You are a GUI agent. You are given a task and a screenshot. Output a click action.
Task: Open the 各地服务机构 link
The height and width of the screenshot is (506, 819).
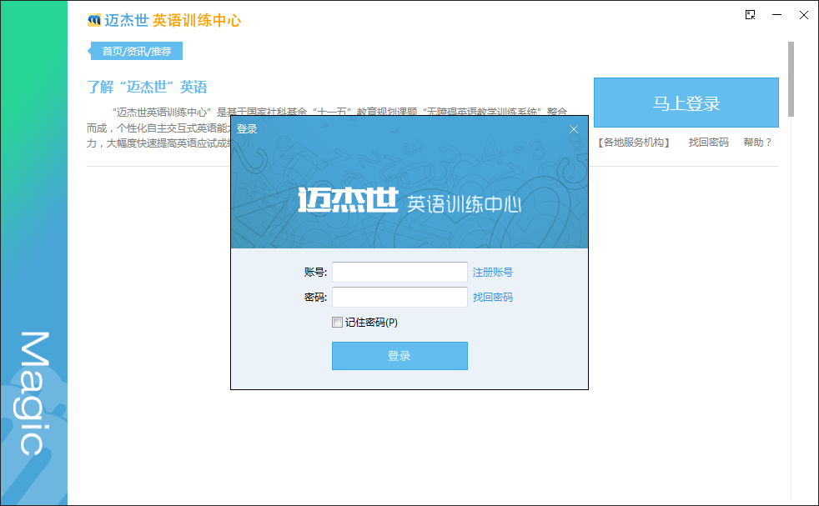point(635,143)
